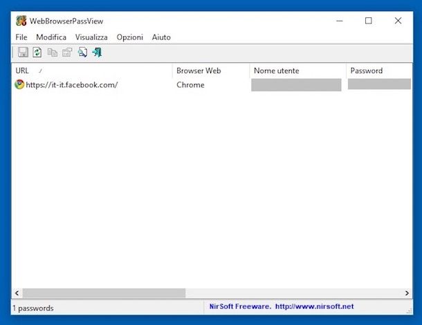Click the Chrome cell in Browser Web column
Viewport: 422px width, 325px height.
(x=190, y=85)
